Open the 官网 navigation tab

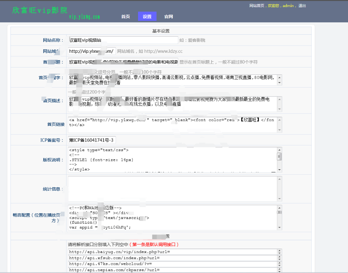[x=169, y=17]
